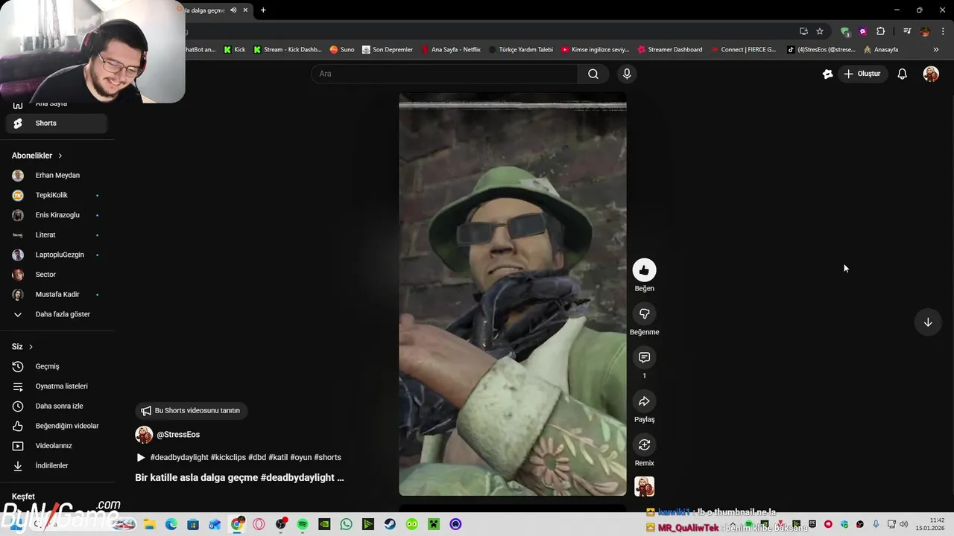Open the Chrome extensions puzzle icon
Viewport: 954px width, 536px height.
[881, 31]
